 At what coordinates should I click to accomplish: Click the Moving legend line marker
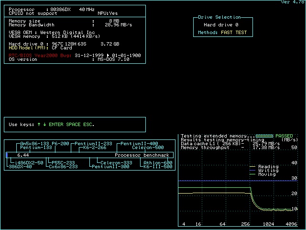[x=253, y=174]
